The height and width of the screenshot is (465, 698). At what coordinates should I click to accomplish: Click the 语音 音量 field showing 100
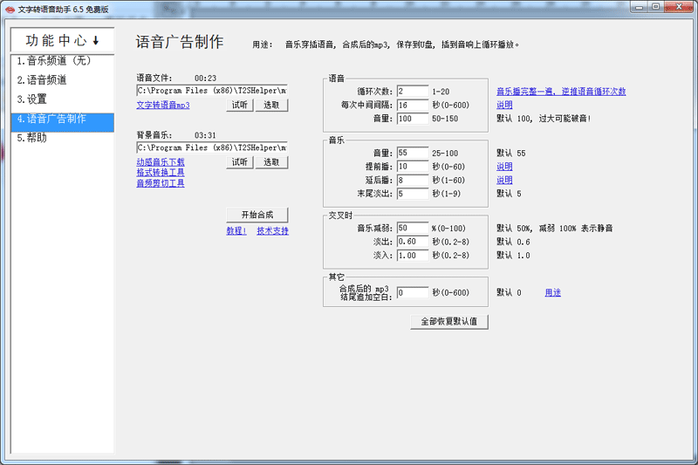413,119
